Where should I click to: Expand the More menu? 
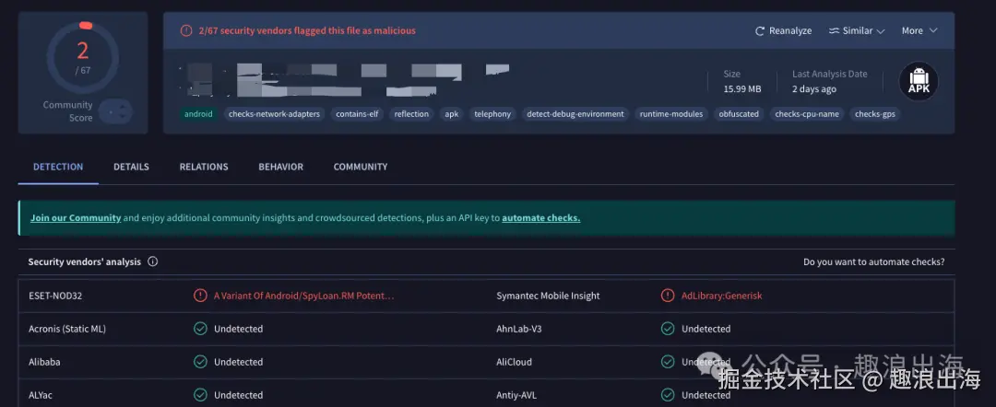[x=919, y=30]
